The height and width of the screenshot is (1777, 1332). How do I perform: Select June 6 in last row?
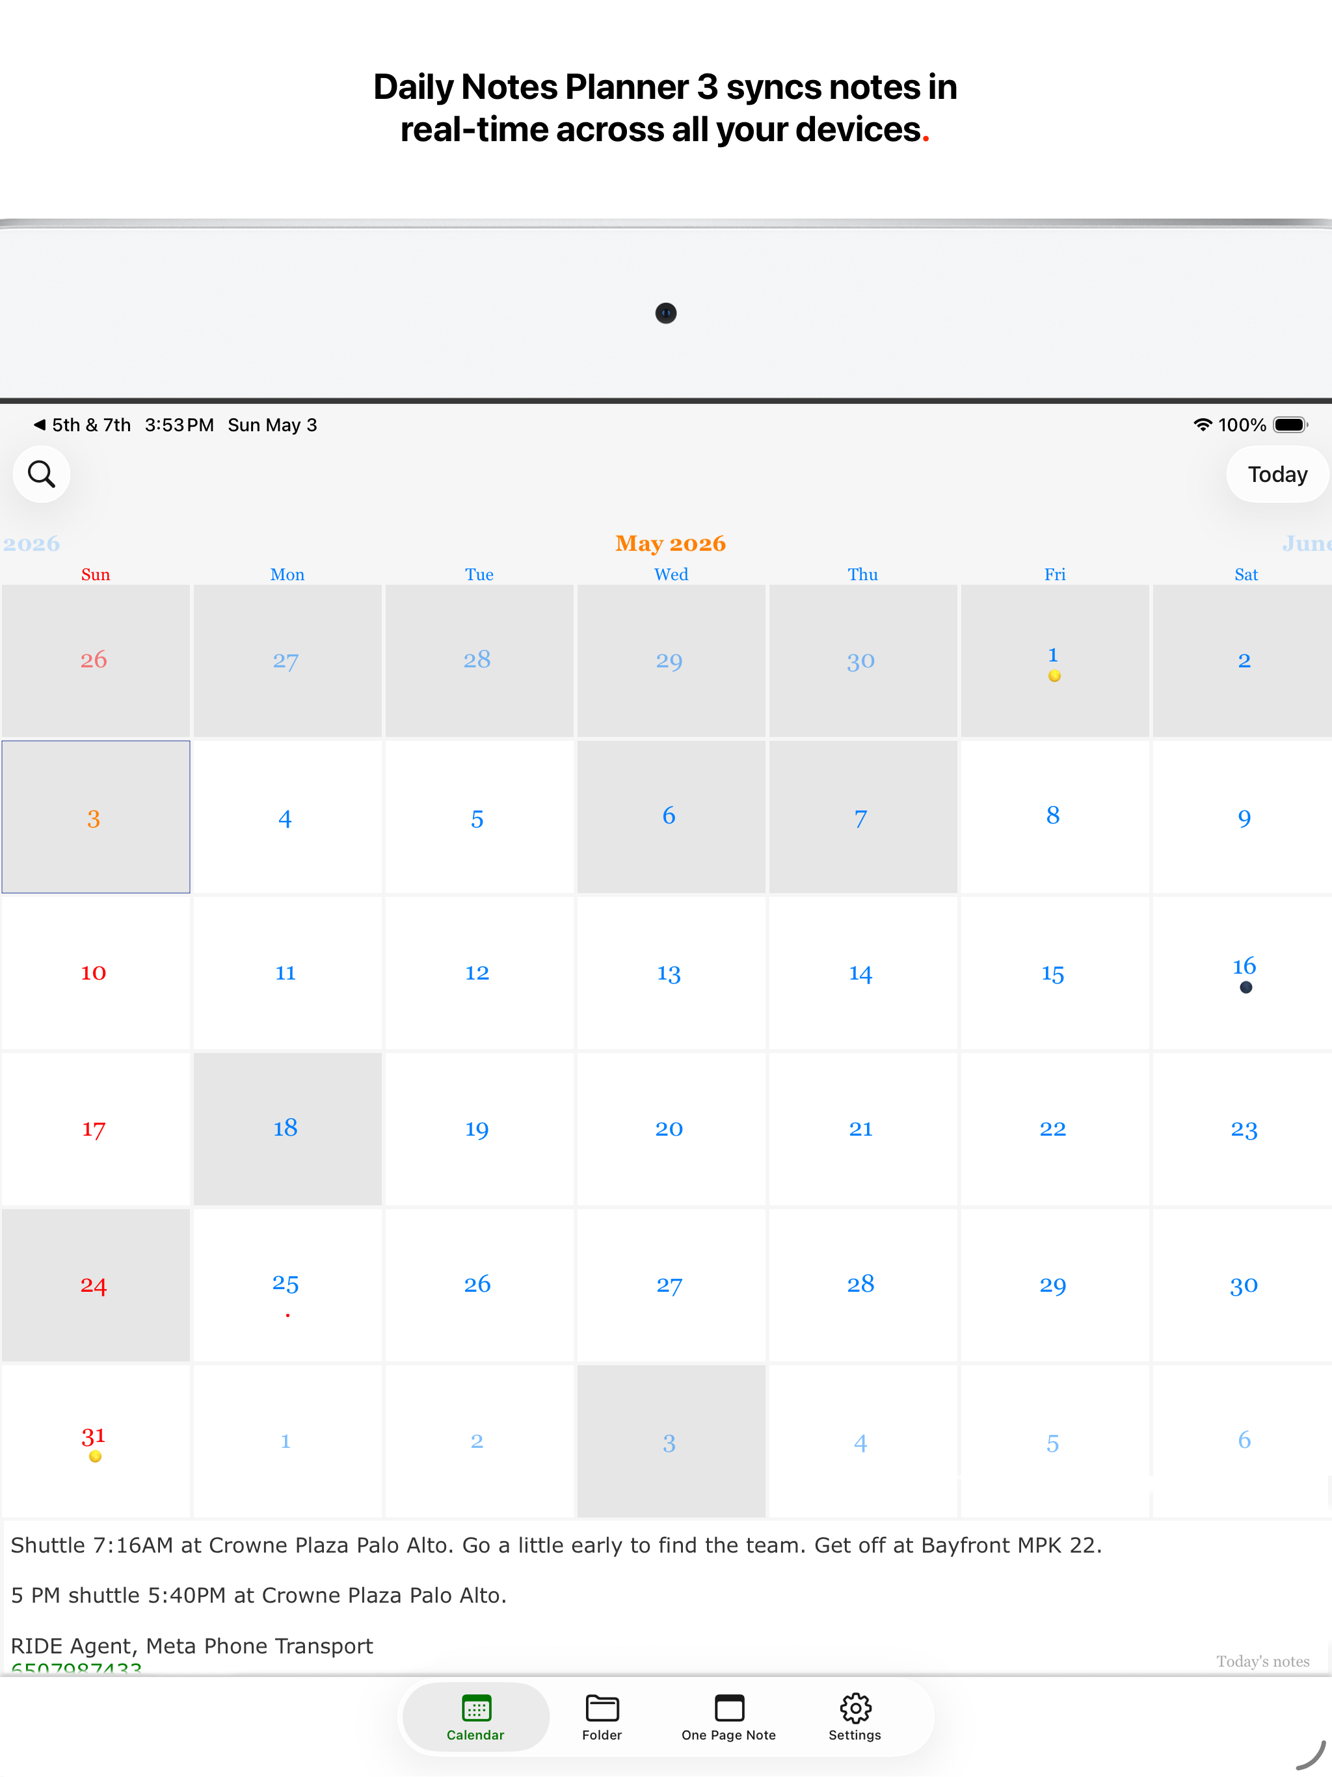(1244, 1441)
